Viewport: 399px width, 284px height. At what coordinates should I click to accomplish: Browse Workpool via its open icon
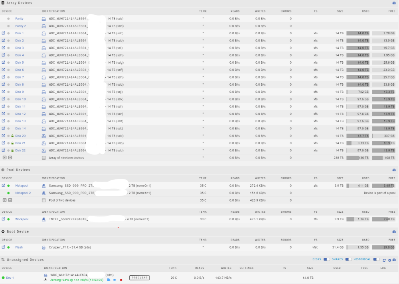tap(3, 219)
